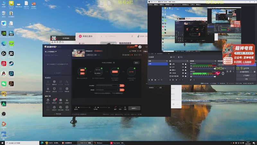Hide the 显示器采集 source with eye icon

point(183,76)
